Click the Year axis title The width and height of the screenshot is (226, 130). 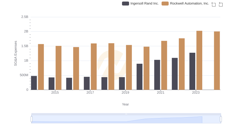click(x=125, y=104)
